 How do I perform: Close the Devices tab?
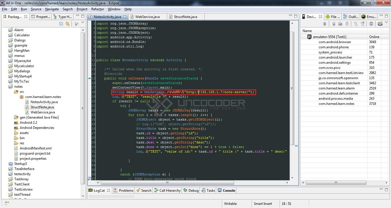coord(321,17)
